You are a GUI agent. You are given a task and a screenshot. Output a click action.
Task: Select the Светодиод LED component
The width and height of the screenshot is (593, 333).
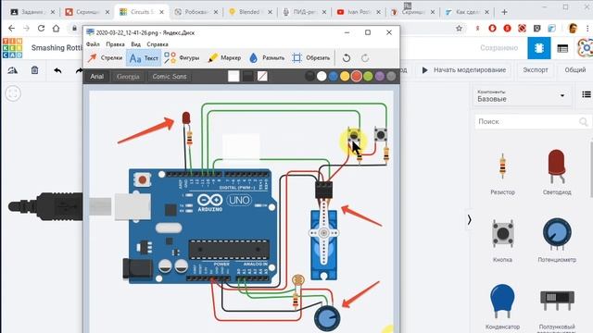[557, 172]
